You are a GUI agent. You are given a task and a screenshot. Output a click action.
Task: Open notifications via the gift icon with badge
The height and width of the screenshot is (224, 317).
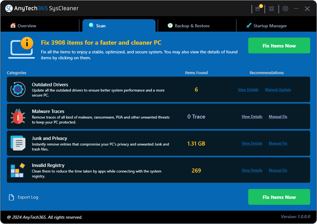click(x=258, y=9)
